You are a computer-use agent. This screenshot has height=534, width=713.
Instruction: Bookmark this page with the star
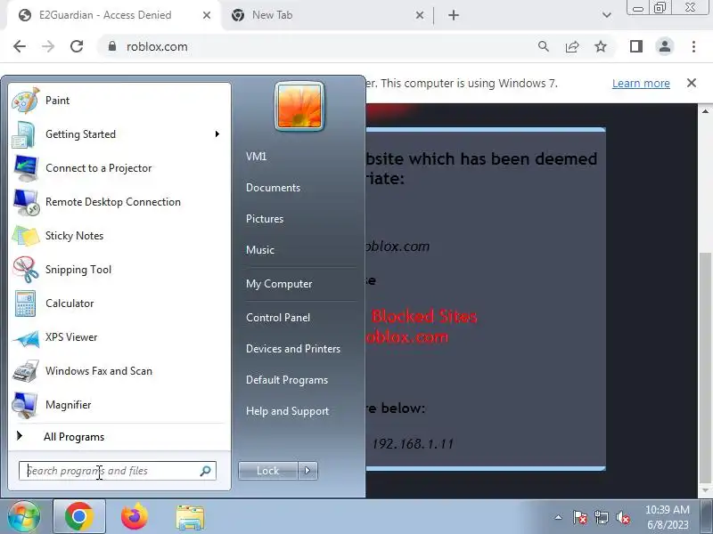601,46
